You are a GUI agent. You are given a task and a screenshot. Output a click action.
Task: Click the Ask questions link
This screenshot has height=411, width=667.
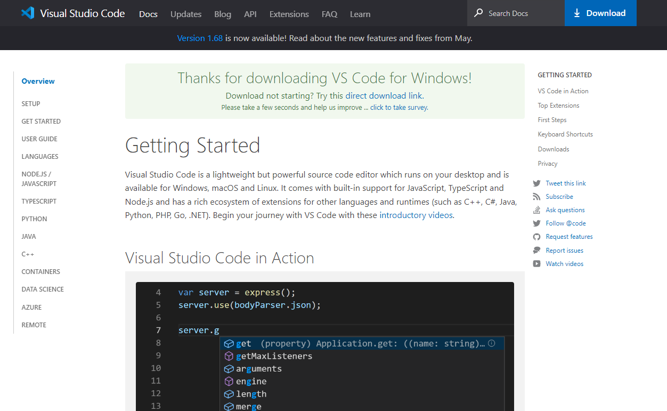click(565, 210)
